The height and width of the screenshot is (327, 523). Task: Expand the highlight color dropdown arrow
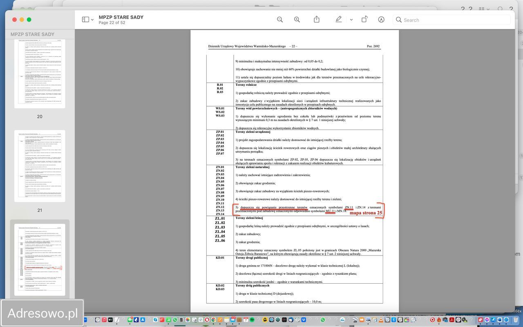click(351, 20)
